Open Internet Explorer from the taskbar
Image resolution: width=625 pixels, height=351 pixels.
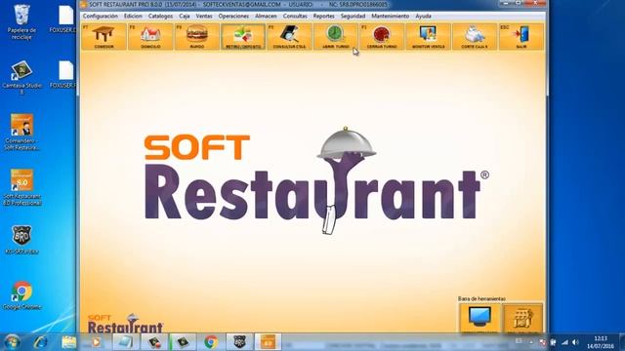(40, 342)
